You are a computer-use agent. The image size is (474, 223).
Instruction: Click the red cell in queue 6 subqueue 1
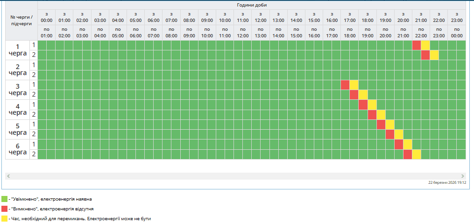[x=399, y=144]
